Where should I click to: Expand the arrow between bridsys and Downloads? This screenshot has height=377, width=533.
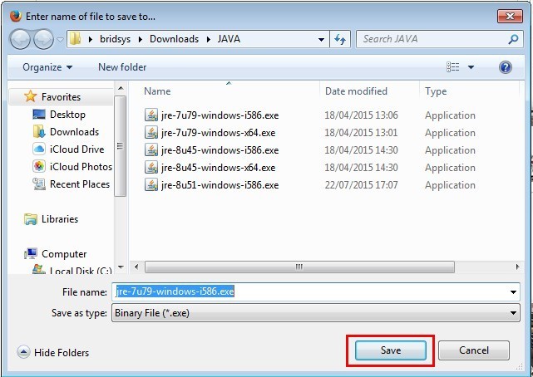[x=141, y=39]
